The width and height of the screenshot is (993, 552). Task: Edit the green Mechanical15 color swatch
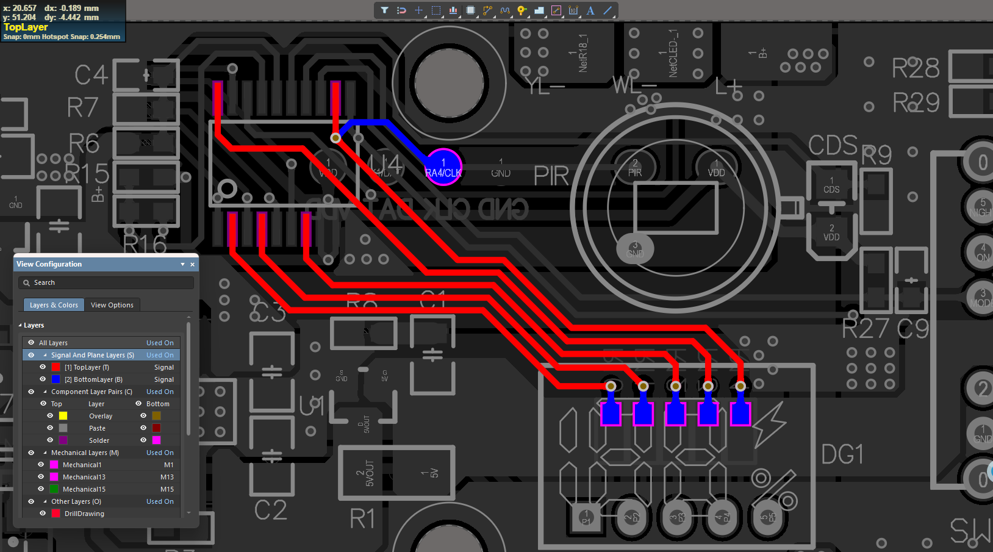[54, 489]
